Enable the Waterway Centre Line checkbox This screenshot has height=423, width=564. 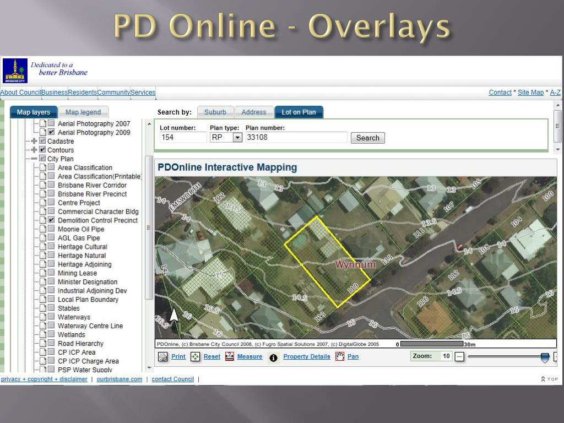pos(51,326)
